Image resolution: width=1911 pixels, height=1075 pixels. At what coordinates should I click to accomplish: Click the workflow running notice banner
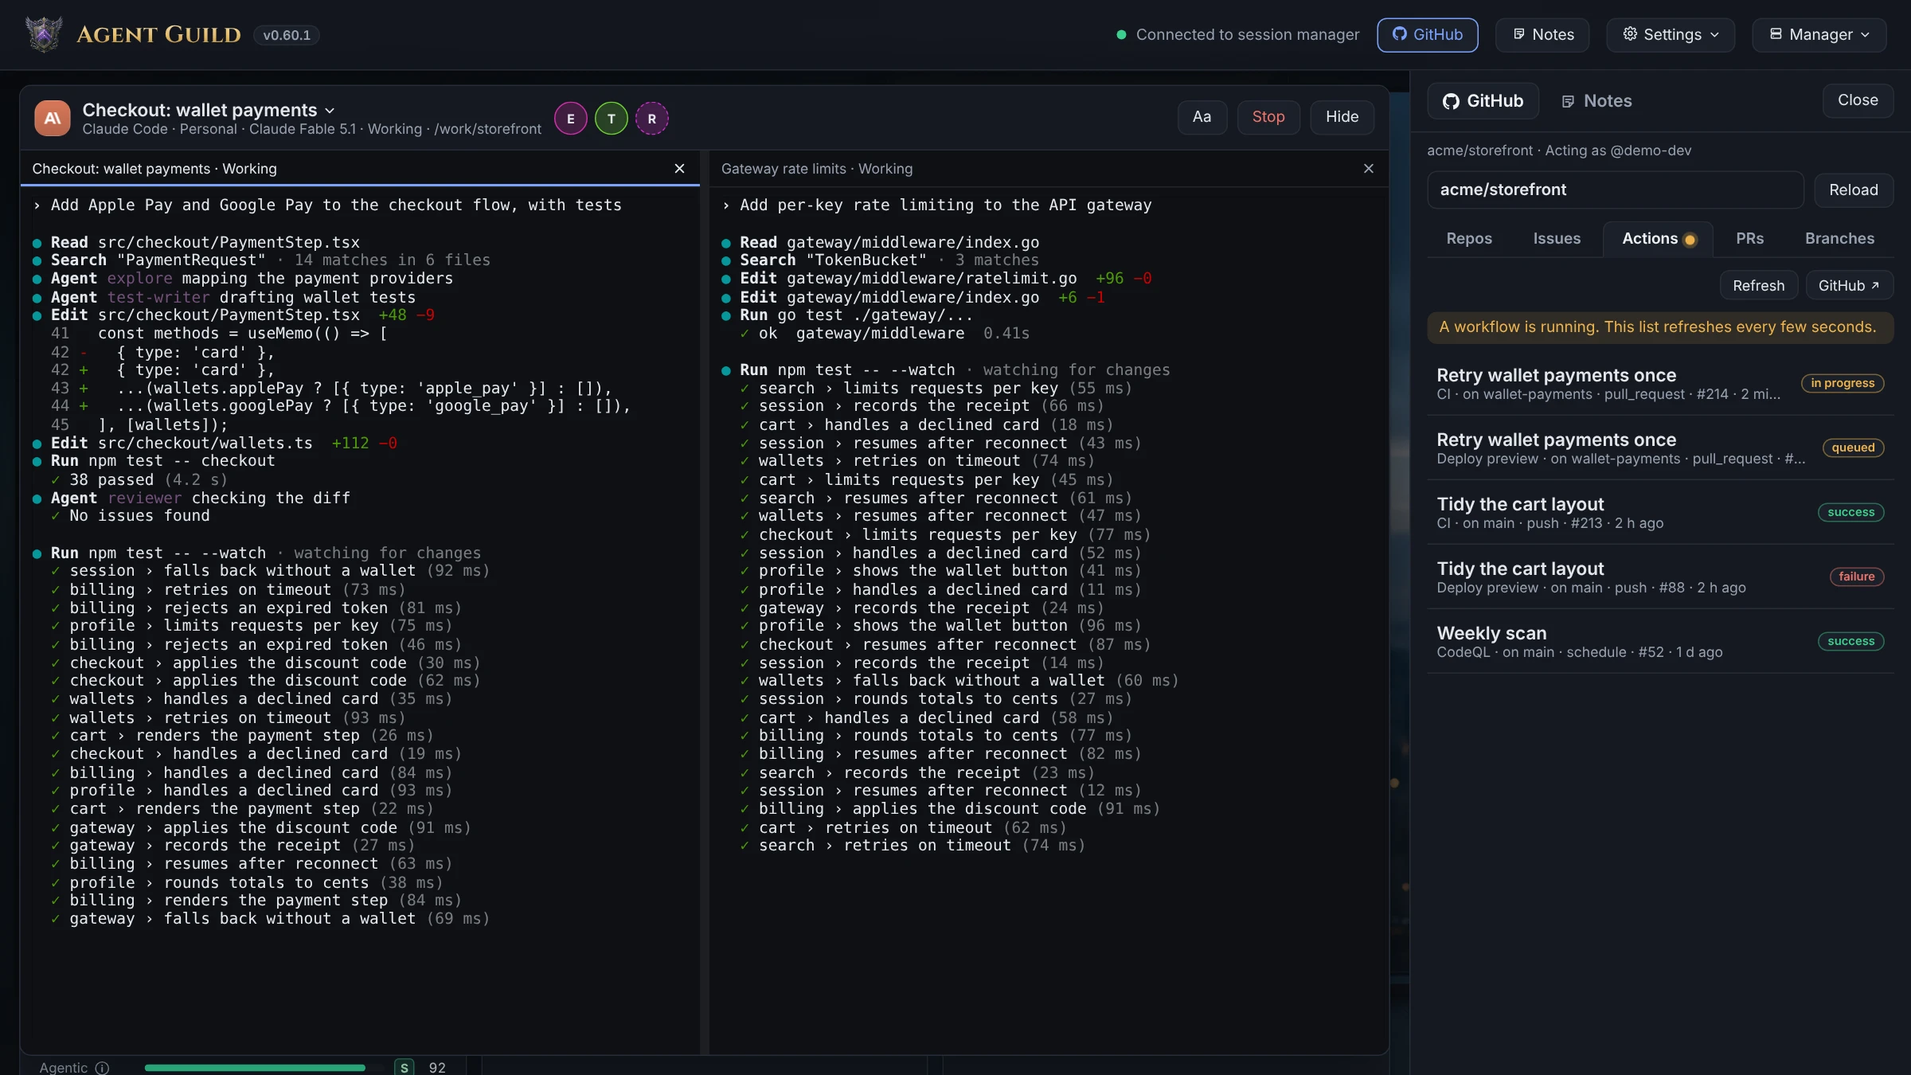1659,327
